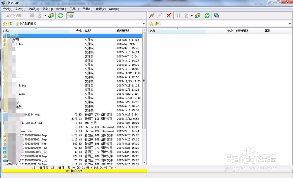Open the 站点(S) menu
Viewport: 293px width, 178px height.
(21, 9)
